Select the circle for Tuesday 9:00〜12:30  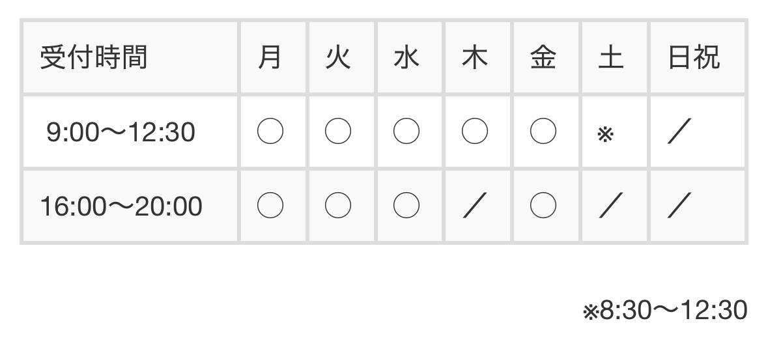point(338,132)
